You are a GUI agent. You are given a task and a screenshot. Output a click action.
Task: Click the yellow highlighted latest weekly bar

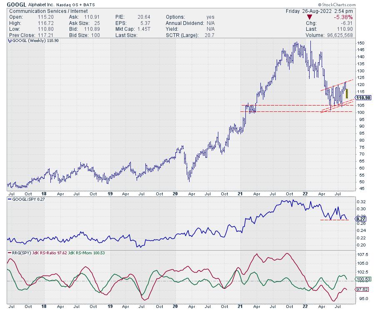(347, 93)
